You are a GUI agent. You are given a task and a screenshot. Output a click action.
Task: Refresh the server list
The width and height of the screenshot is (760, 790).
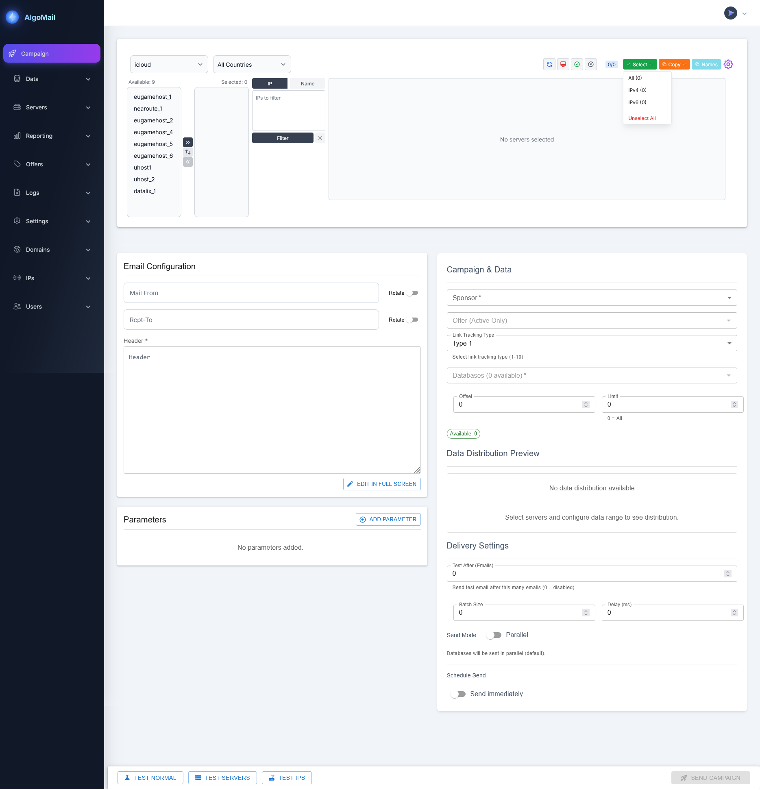point(549,64)
